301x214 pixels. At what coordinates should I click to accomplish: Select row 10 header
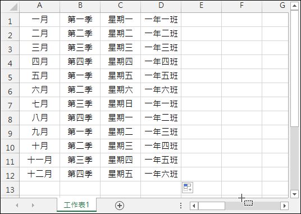pyautogui.click(x=10, y=146)
